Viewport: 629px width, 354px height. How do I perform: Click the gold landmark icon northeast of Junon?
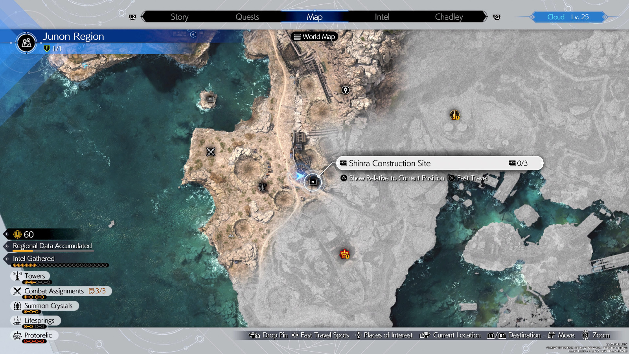[x=454, y=116]
